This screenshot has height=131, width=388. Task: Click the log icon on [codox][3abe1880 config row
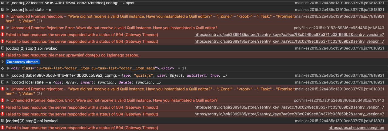tap(2, 76)
